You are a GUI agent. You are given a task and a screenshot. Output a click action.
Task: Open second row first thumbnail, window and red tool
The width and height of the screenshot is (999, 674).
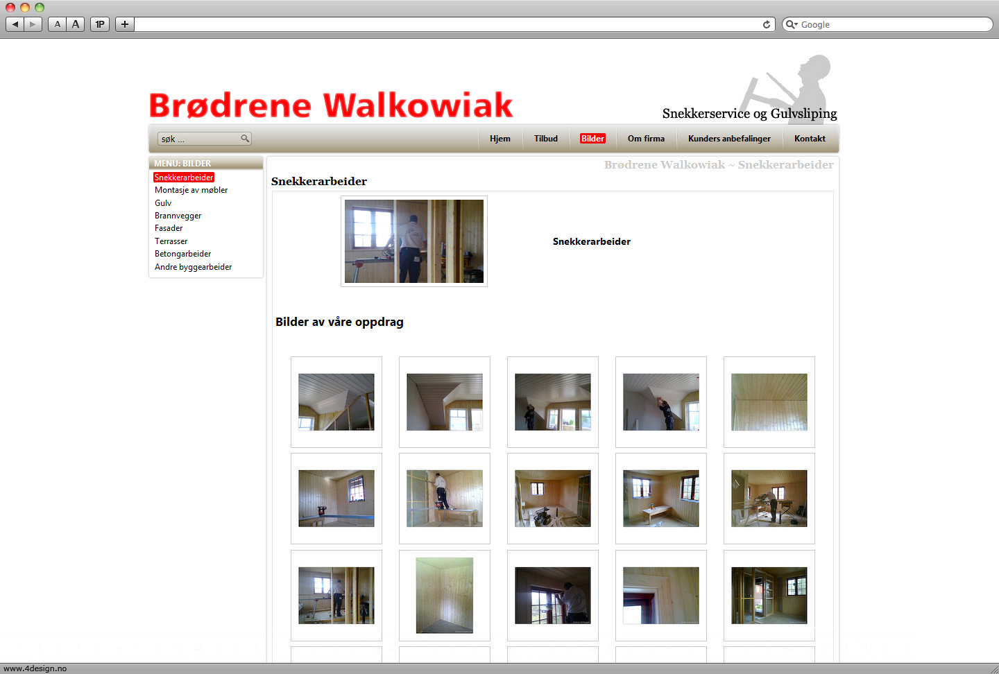click(x=336, y=499)
